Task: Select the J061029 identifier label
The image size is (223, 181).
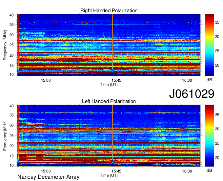Action: click(192, 94)
